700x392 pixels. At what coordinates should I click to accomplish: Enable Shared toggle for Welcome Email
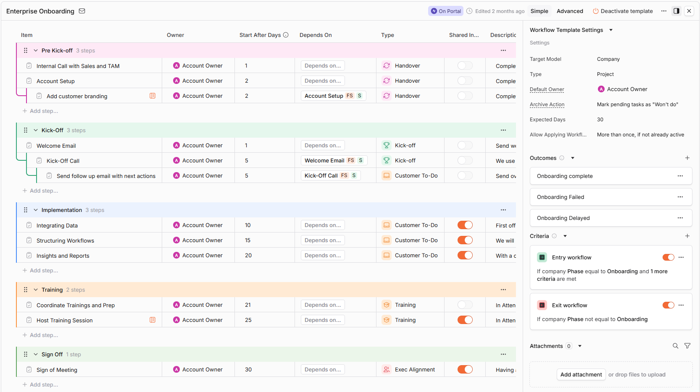[465, 145]
